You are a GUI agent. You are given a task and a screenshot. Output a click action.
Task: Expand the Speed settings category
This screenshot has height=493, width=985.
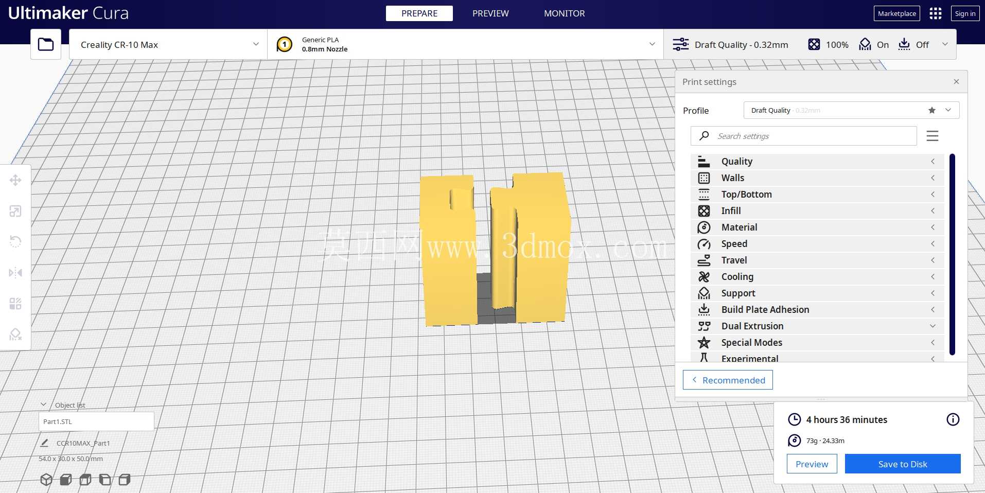[x=817, y=244]
